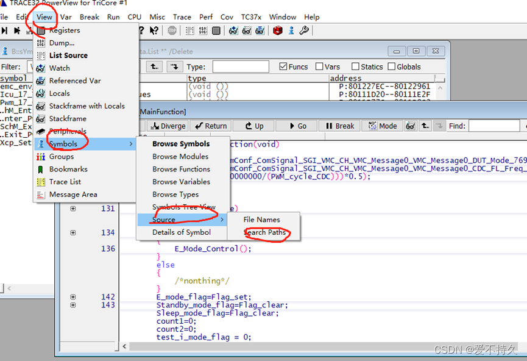Screen dimensions: 527x361
Task: Expand source line 131
Action: [x=73, y=209]
